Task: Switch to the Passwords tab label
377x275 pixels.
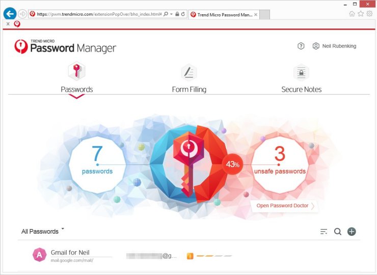Action: point(77,90)
